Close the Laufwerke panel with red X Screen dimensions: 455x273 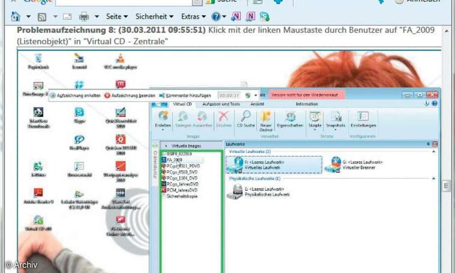(435, 144)
